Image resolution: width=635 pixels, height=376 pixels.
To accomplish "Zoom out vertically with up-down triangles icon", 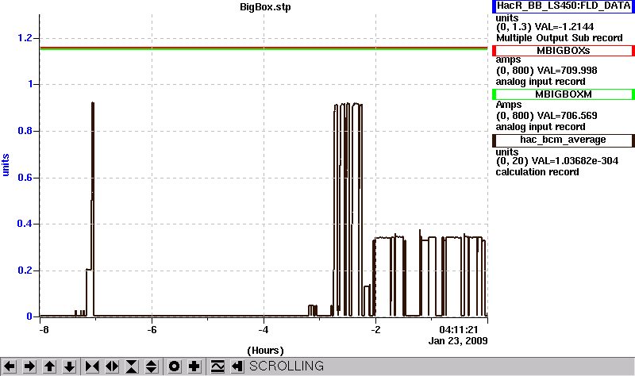I will point(152,366).
